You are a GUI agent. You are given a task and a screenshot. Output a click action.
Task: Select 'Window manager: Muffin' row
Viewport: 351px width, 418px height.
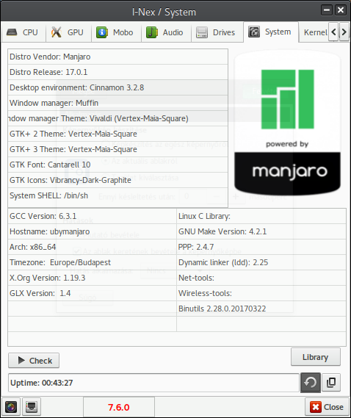(x=117, y=103)
